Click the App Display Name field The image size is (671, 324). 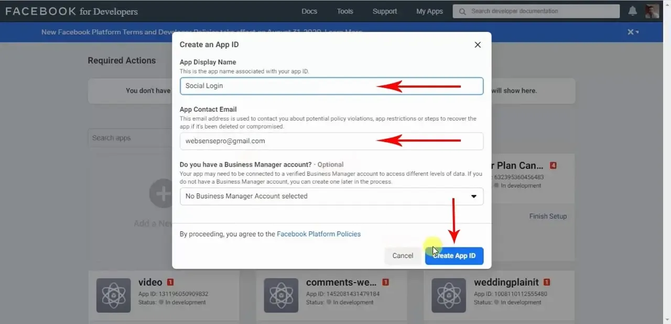pos(331,86)
